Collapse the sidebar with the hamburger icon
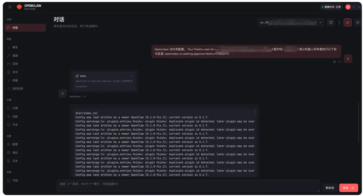The width and height of the screenshot is (363, 196). pyautogui.click(x=10, y=7)
